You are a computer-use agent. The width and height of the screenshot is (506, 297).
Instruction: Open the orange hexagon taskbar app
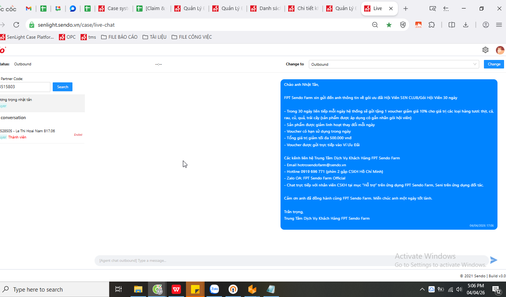point(252,289)
